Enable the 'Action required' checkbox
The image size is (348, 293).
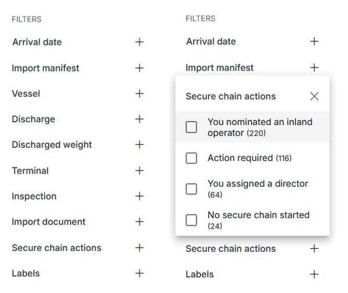(x=191, y=158)
